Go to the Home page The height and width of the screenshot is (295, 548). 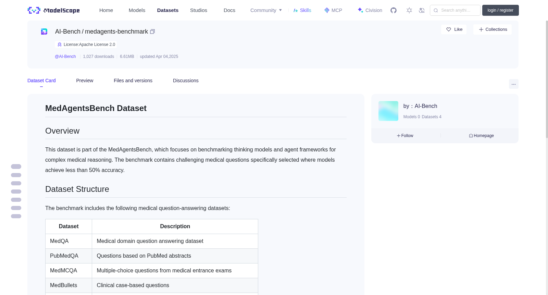106,10
